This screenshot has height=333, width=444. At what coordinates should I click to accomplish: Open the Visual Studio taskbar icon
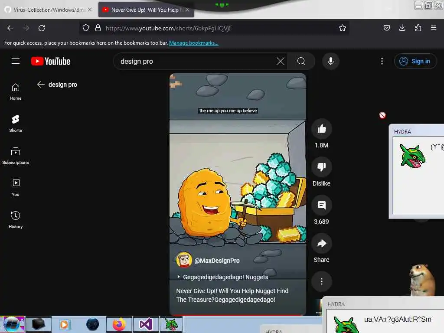(146, 324)
